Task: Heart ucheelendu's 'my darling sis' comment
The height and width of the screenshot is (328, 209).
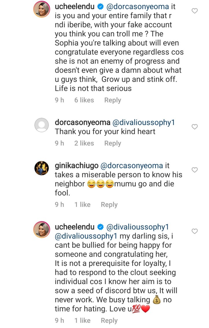Action: pos(195,231)
